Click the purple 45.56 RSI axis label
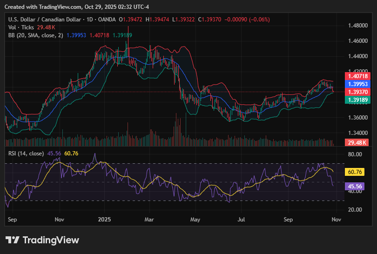The width and height of the screenshot is (377, 254). click(356, 186)
